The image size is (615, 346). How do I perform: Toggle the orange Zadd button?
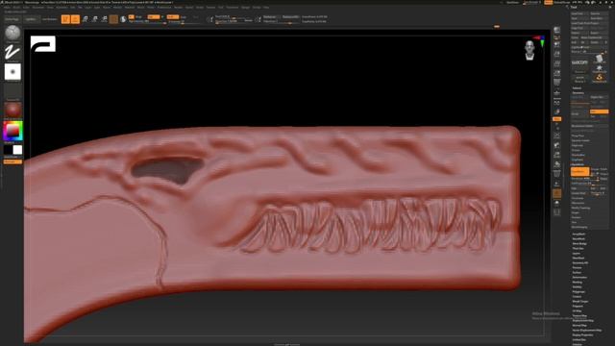(173, 17)
